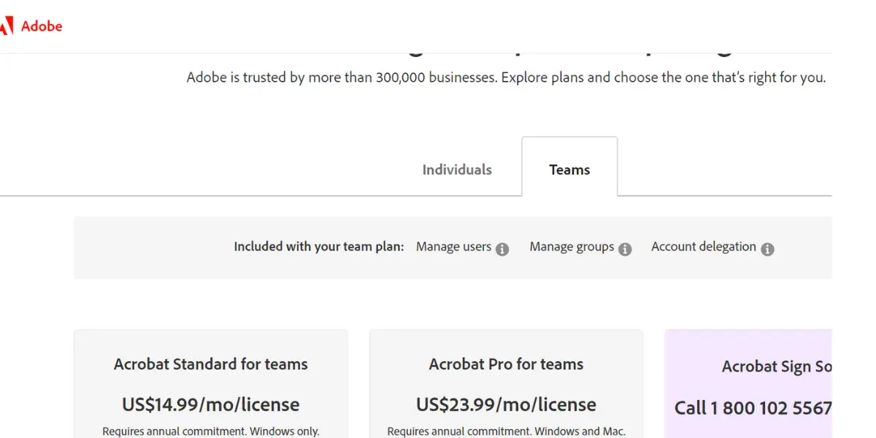Click 'Included with your team plan:' text
Screen dimensions: 876x438
(x=319, y=247)
